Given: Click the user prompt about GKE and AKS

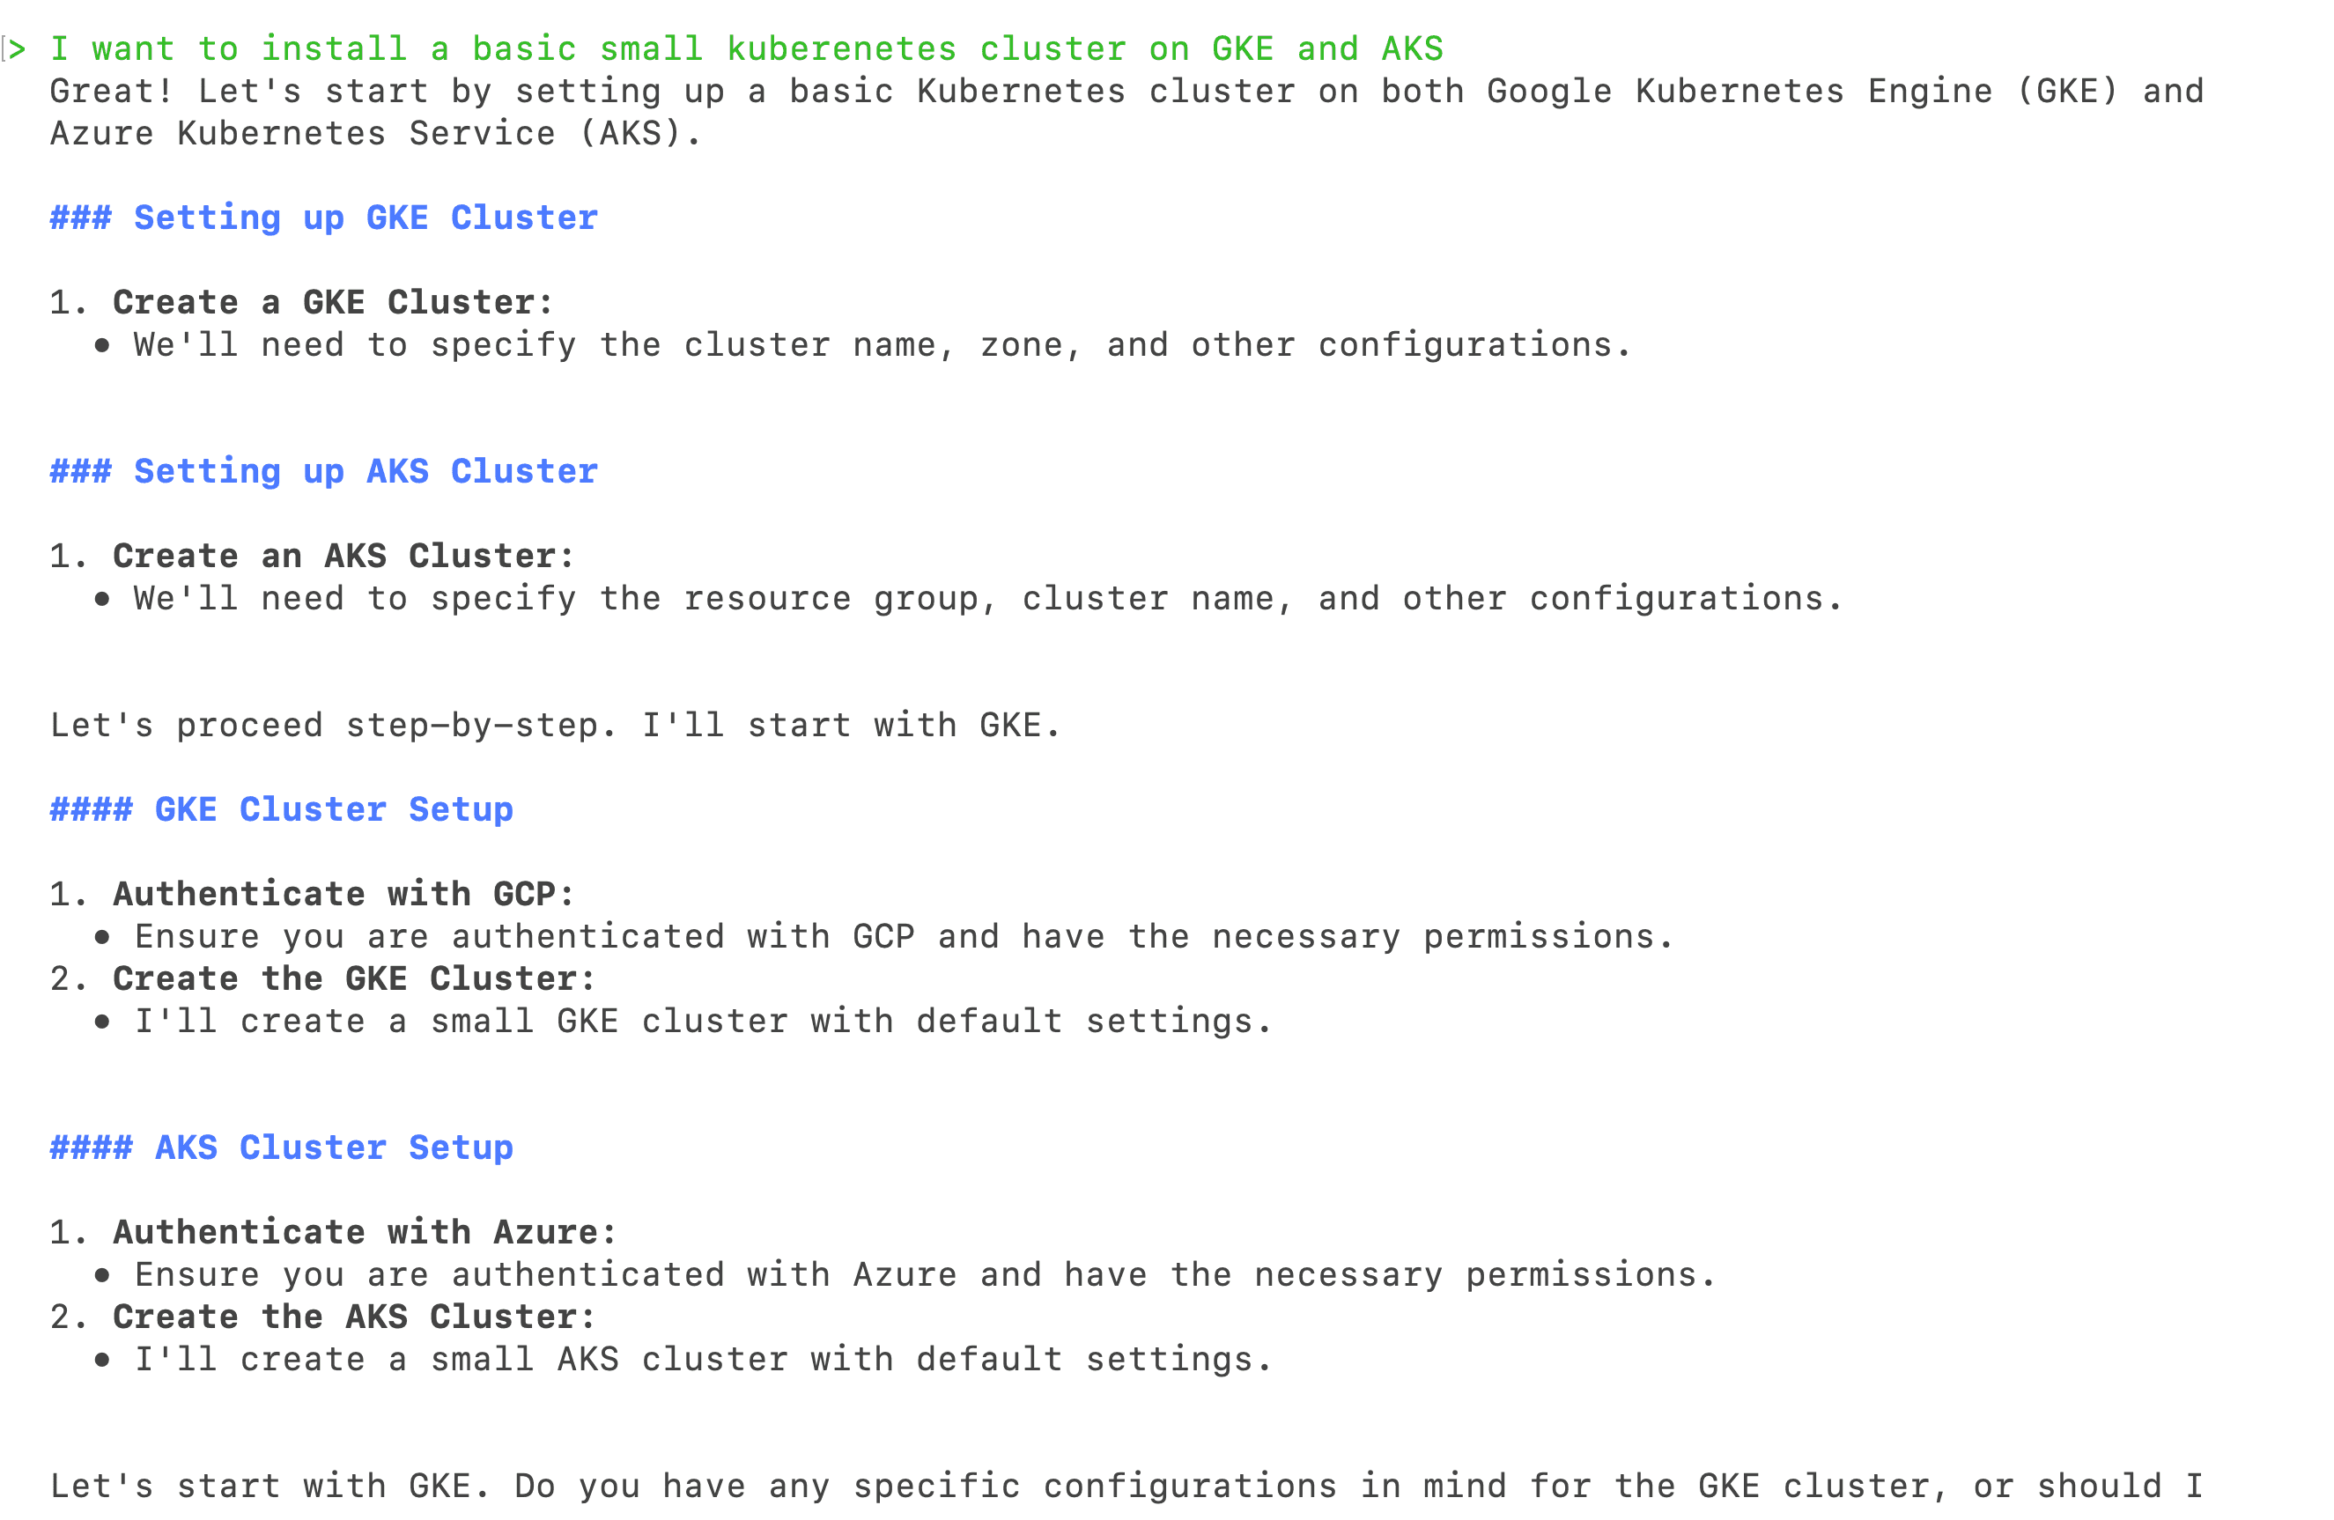Looking at the screenshot, I should click(x=746, y=49).
